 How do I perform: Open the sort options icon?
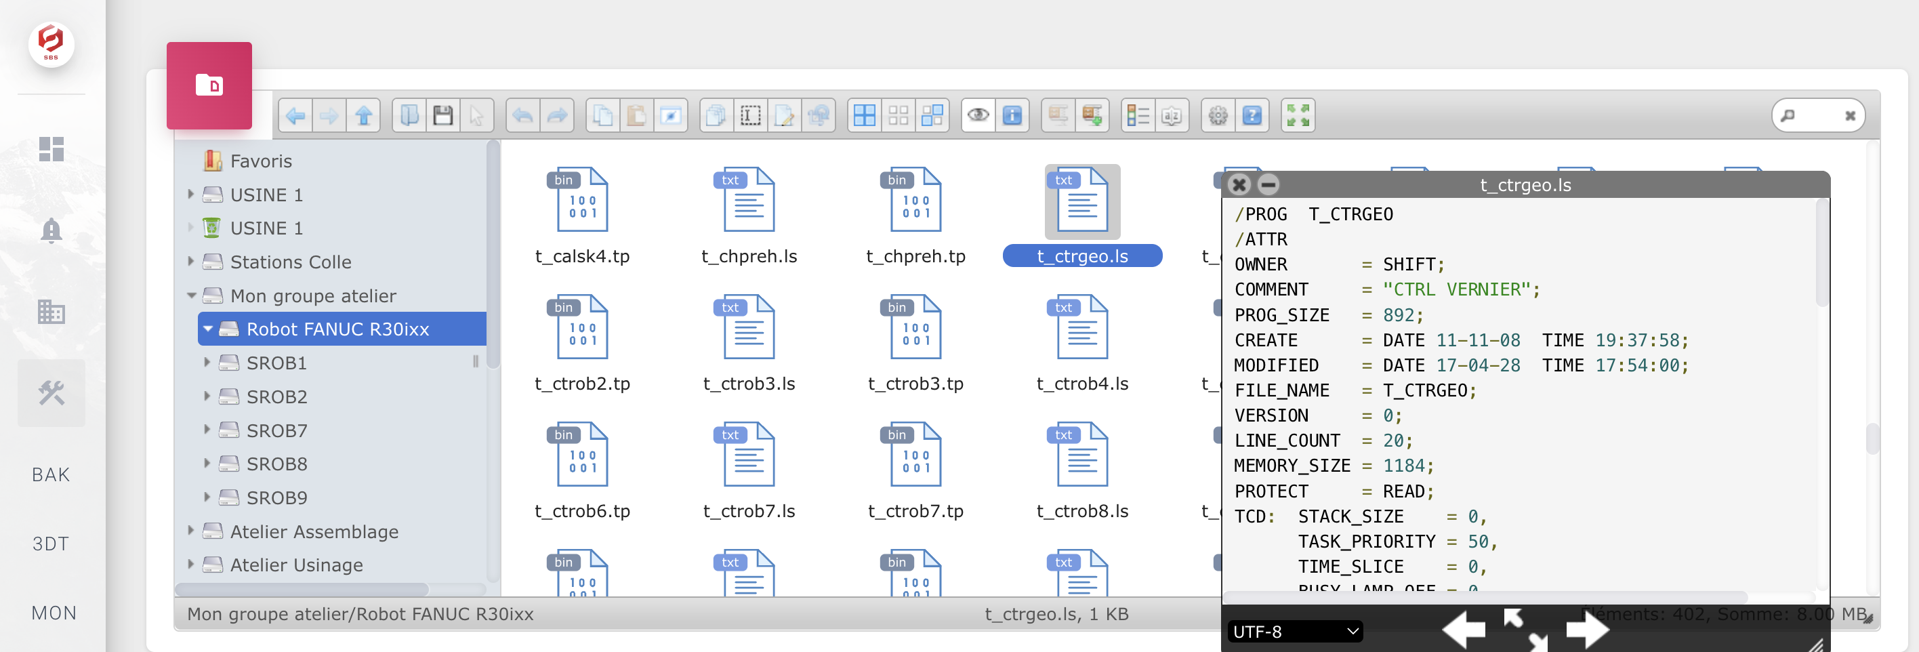(x=1172, y=115)
